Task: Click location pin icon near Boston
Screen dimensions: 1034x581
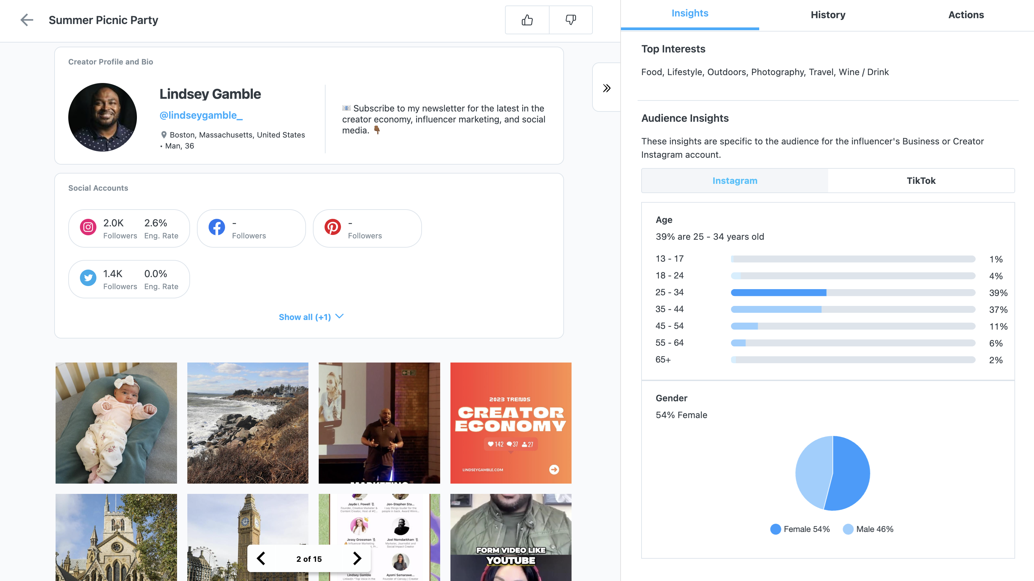Action: click(x=164, y=135)
